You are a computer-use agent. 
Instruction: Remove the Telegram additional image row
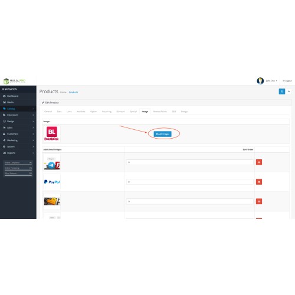(259, 162)
